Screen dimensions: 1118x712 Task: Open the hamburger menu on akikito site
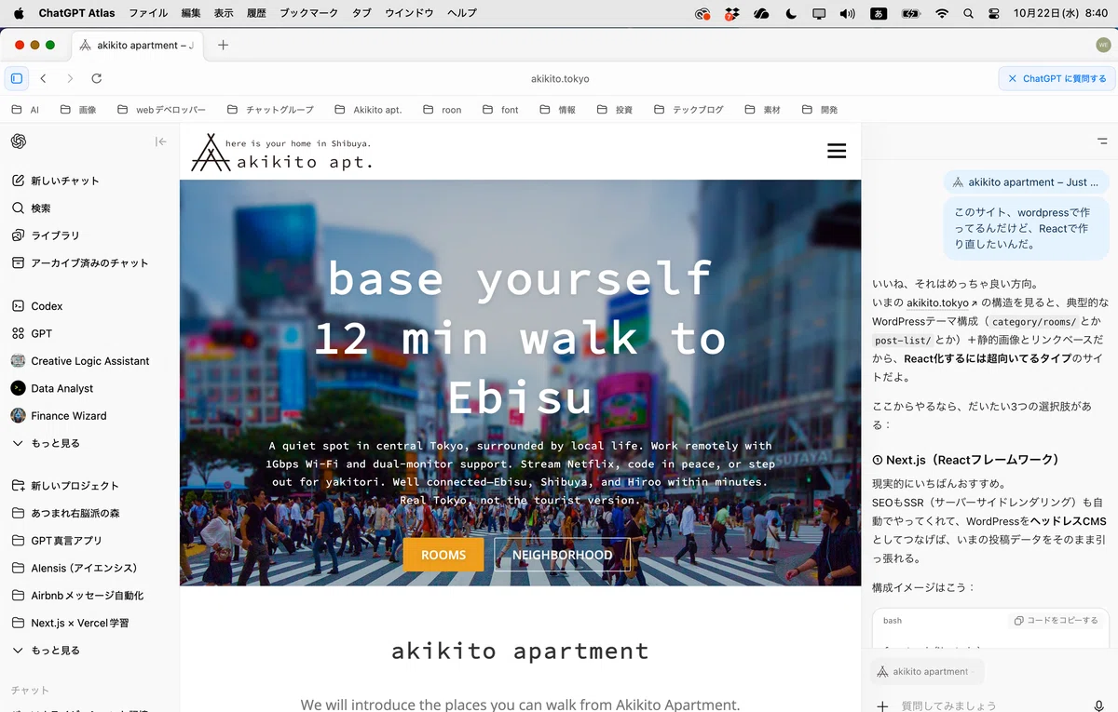click(x=837, y=151)
